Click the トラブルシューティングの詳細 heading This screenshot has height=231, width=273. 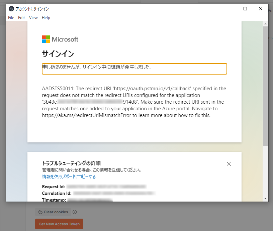71,163
